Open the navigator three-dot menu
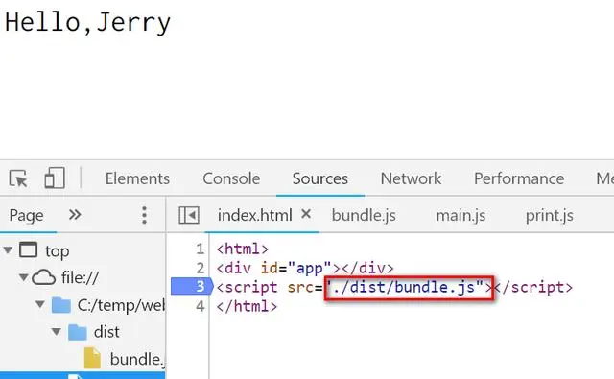This screenshot has width=614, height=379. coord(144,215)
